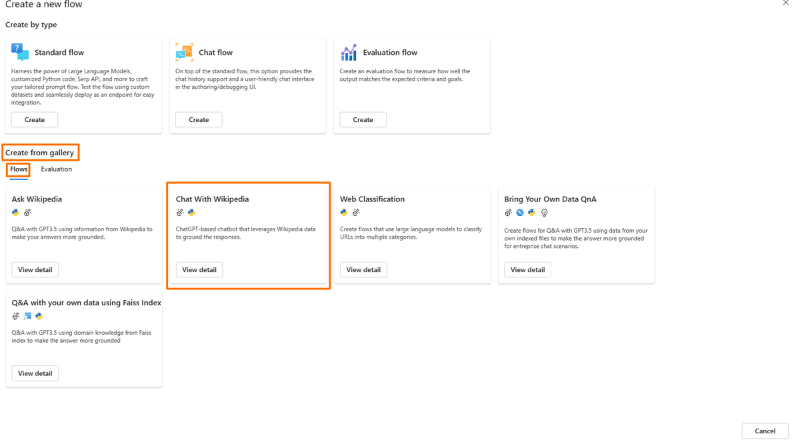Click Cancel to dismiss the dialog
The width and height of the screenshot is (800, 446).
tap(765, 431)
